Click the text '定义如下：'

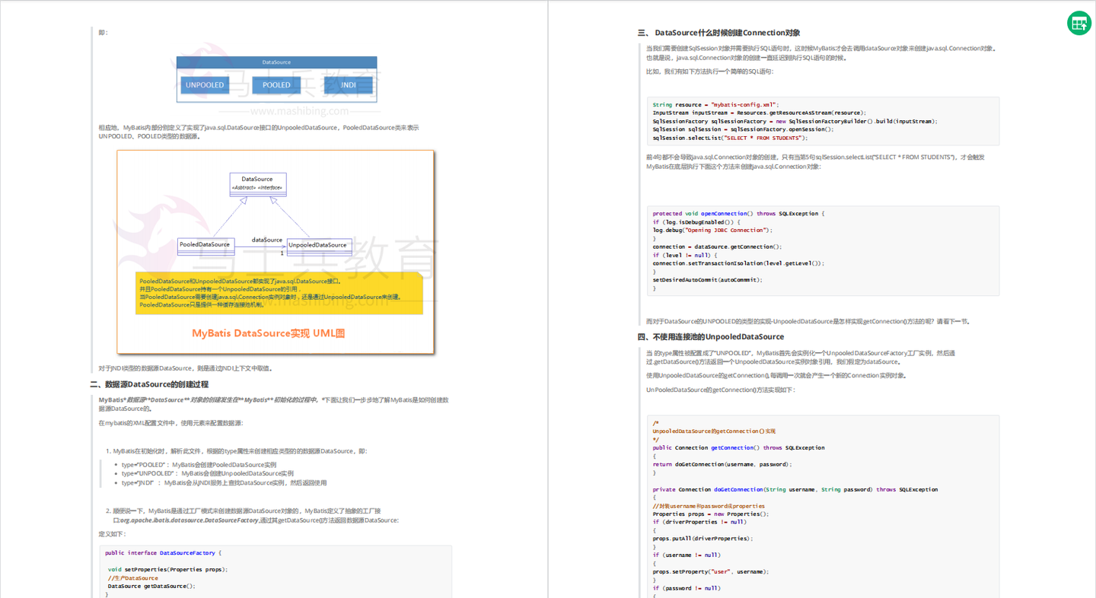tap(113, 534)
